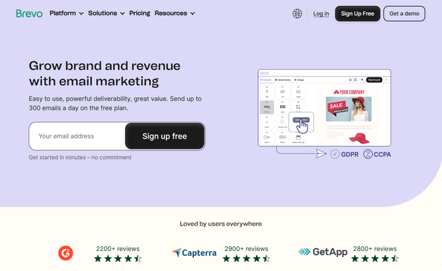Click the paper plane send icon
Viewport: 442px width, 271px height.
(x=322, y=154)
